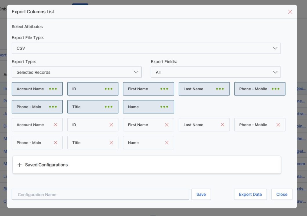This screenshot has width=307, height=216.
Task: Remove Account Name with its red X
Action: tap(55, 125)
